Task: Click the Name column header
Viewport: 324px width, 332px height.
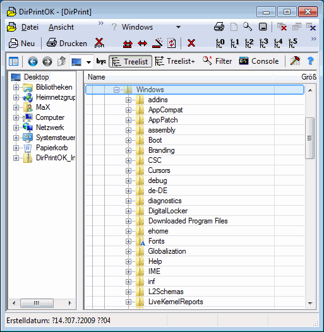Action: pyautogui.click(x=179, y=77)
